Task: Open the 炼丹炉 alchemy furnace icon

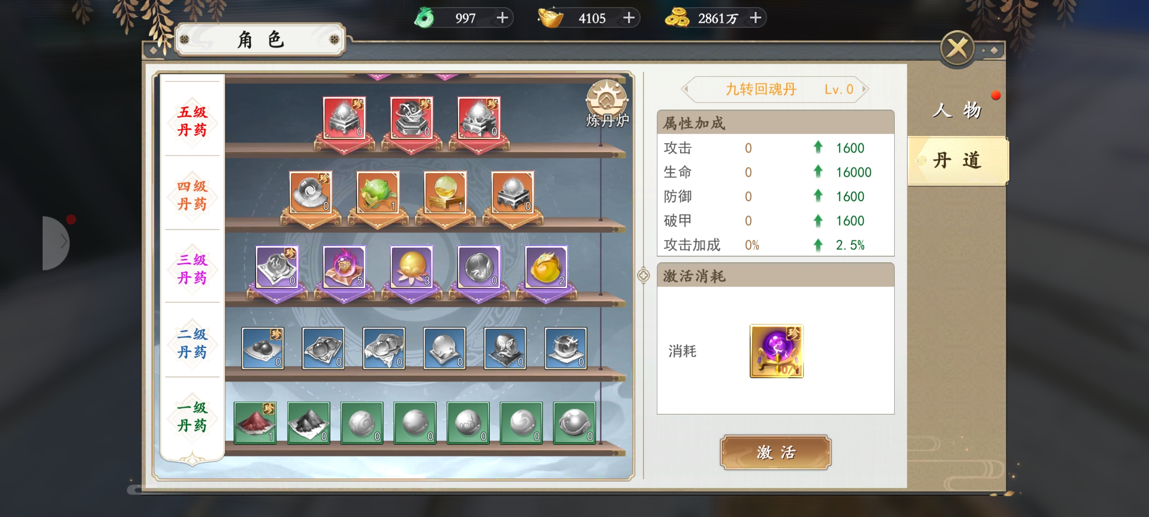Action: pos(607,104)
